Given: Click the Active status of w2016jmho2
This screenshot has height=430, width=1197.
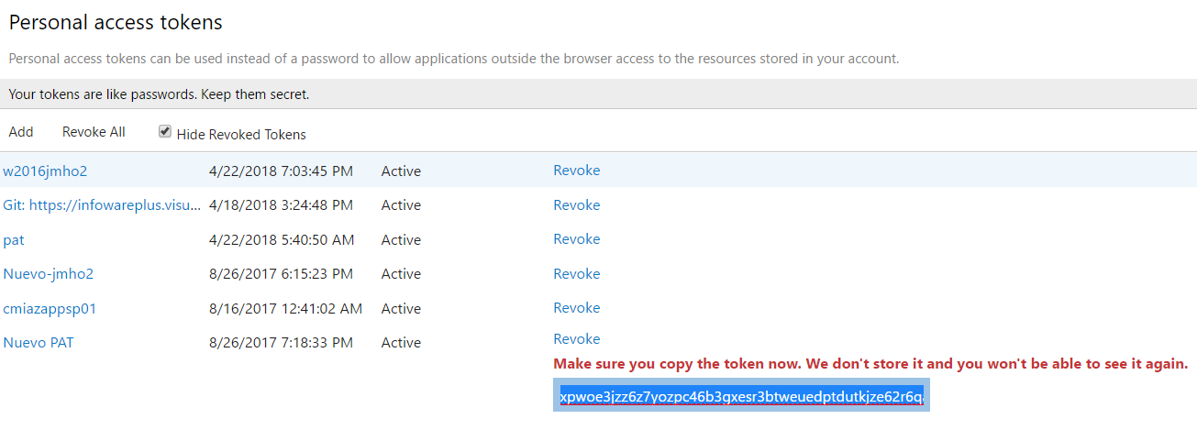Looking at the screenshot, I should [x=401, y=171].
